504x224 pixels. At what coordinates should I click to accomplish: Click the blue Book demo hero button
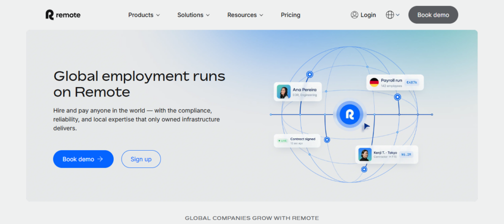click(83, 159)
